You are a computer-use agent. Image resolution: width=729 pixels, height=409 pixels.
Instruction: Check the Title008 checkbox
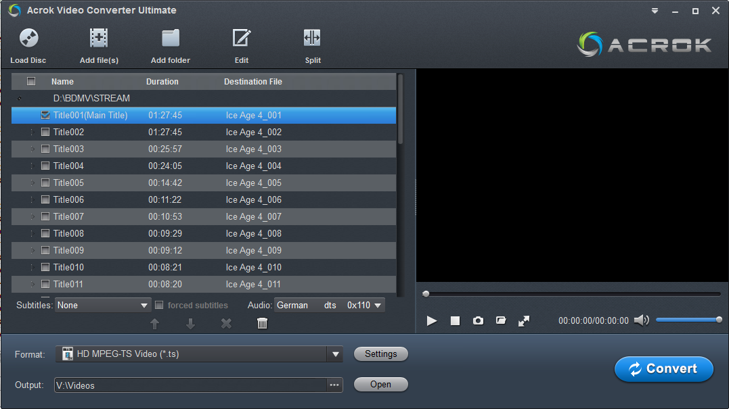pyautogui.click(x=45, y=233)
